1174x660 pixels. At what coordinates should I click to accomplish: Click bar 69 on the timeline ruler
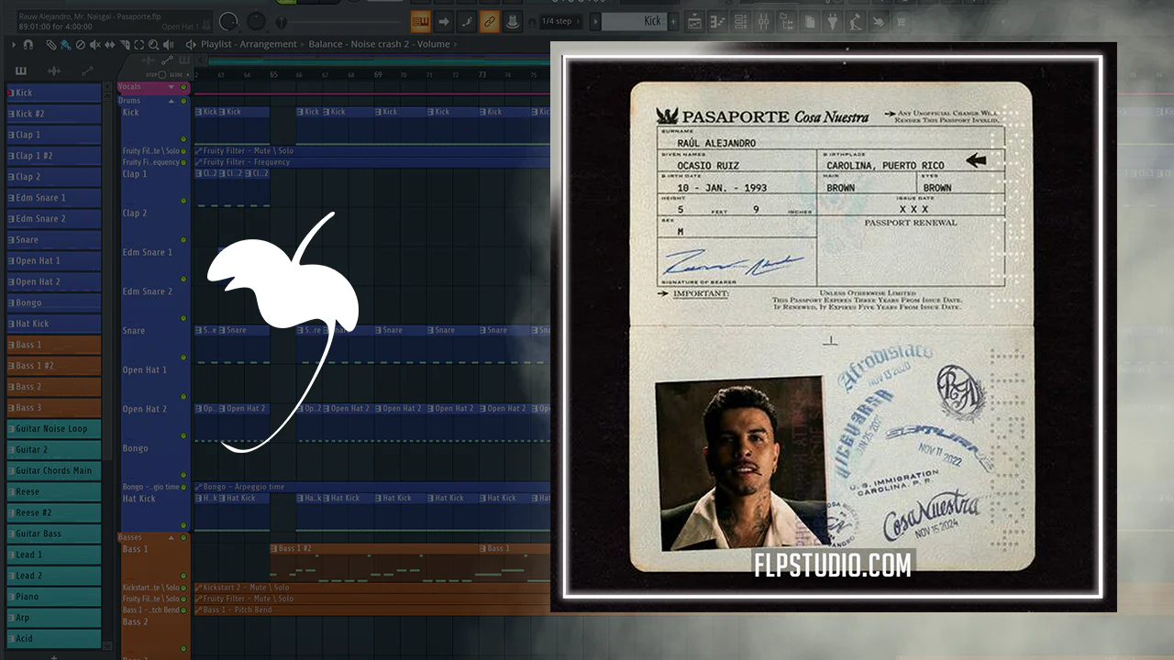point(377,74)
